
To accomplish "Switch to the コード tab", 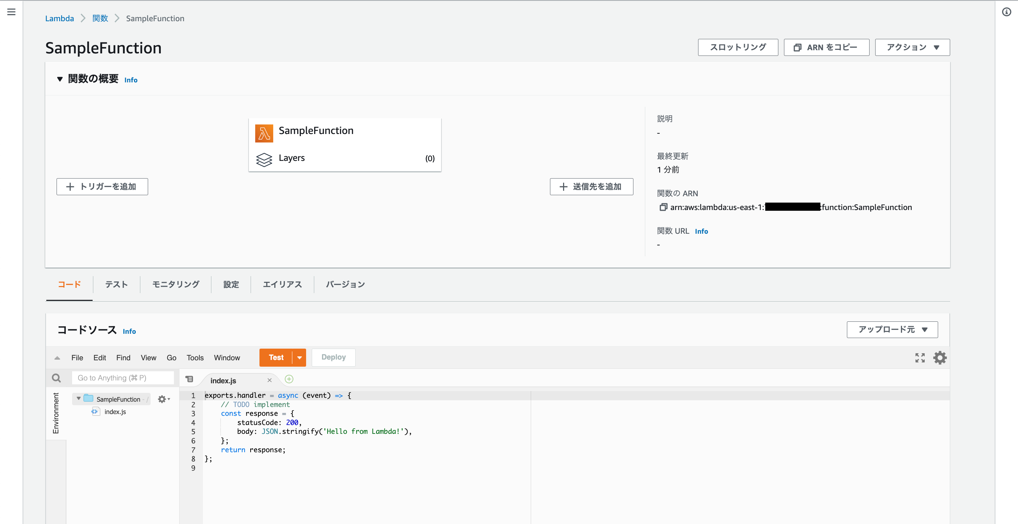I will click(69, 285).
